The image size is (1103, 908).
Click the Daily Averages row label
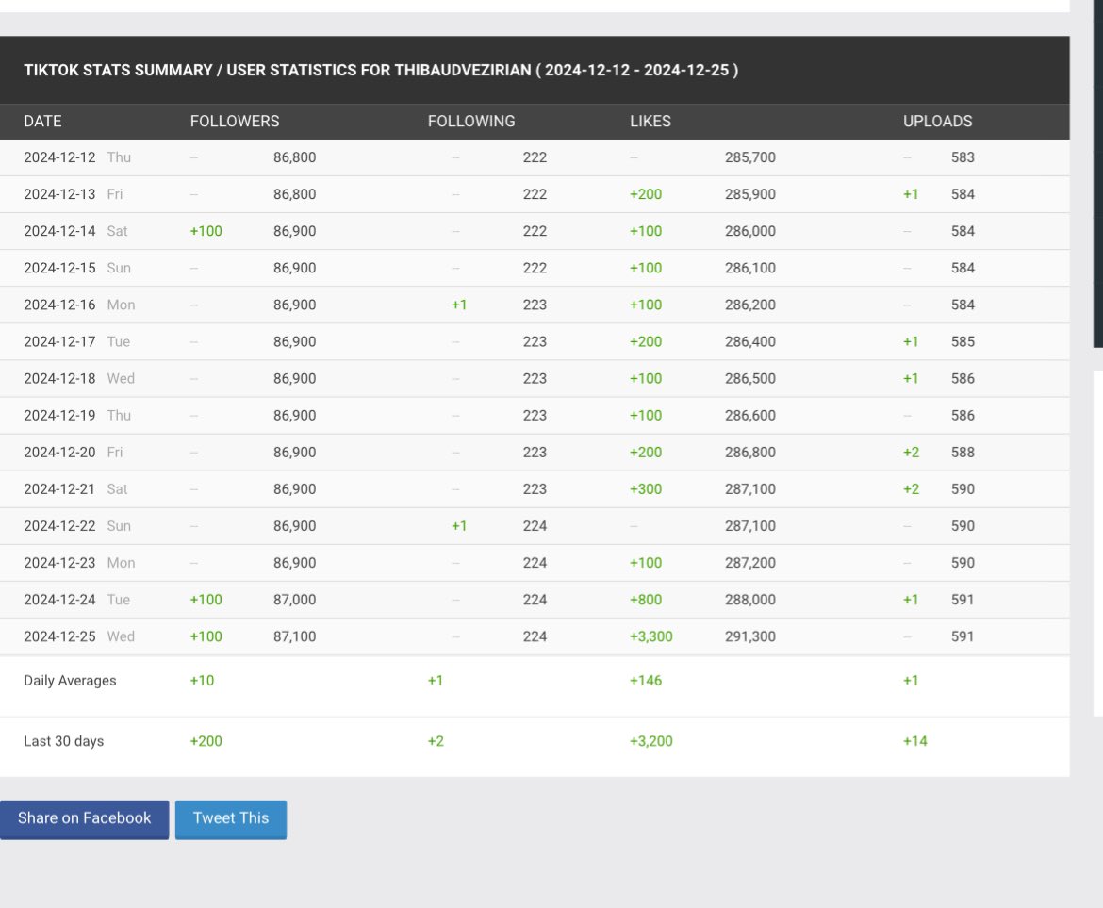pyautogui.click(x=71, y=681)
